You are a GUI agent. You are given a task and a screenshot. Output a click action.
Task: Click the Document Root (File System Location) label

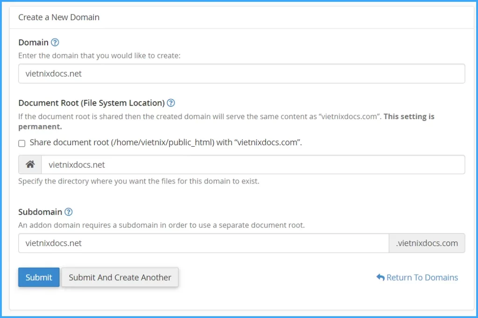pos(91,103)
